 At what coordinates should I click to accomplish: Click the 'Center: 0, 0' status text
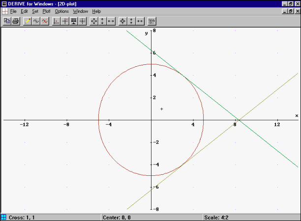(117, 218)
